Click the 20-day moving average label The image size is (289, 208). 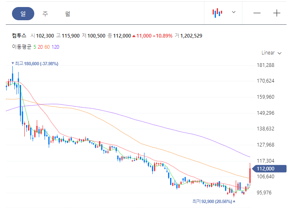[x=40, y=47]
